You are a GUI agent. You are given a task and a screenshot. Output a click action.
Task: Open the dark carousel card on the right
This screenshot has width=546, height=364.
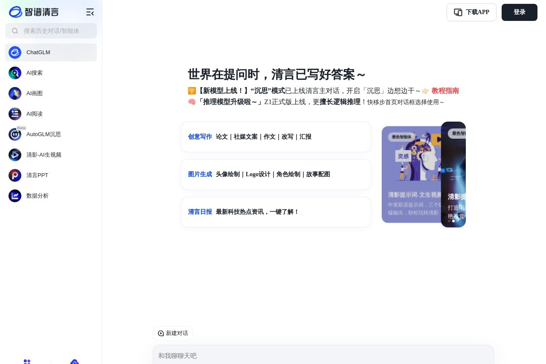coord(453,175)
